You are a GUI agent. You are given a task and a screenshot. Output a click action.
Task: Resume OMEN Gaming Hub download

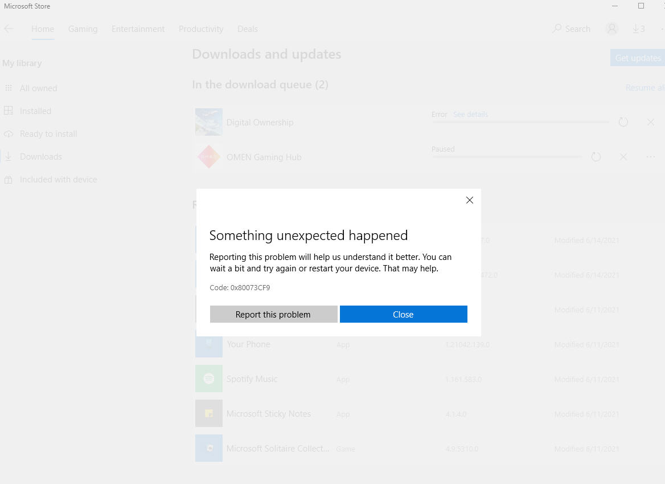tap(596, 157)
